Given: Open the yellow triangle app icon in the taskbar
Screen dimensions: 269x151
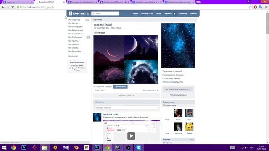Looking at the screenshot, I should 55,148.
